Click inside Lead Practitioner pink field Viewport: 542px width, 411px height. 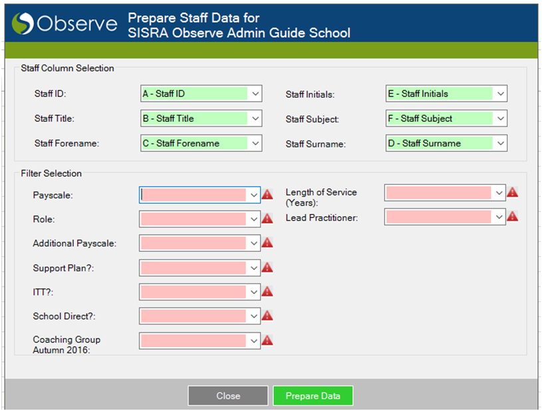[439, 217]
